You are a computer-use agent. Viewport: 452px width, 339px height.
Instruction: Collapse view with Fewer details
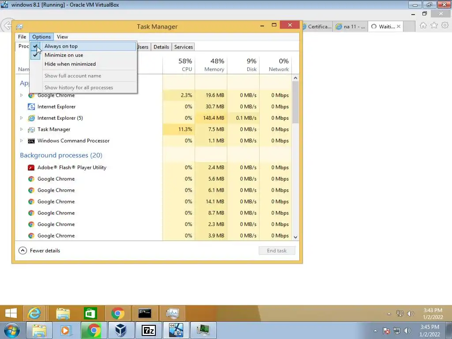pos(39,251)
